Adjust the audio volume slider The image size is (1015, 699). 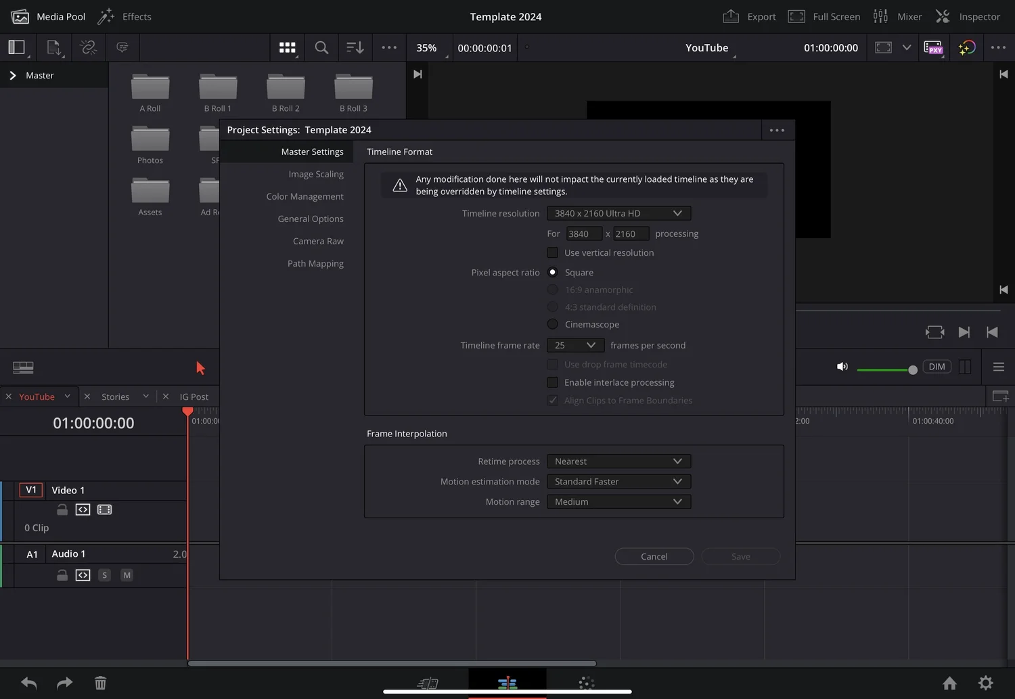pyautogui.click(x=912, y=369)
